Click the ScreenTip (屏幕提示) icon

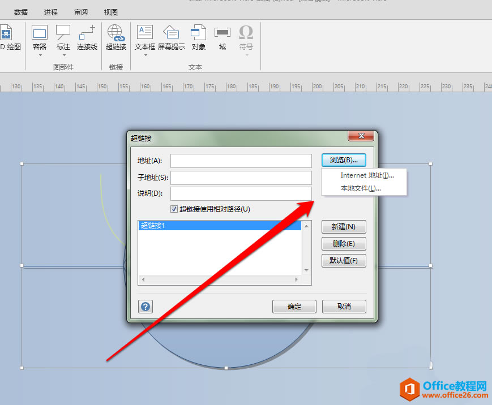click(171, 33)
